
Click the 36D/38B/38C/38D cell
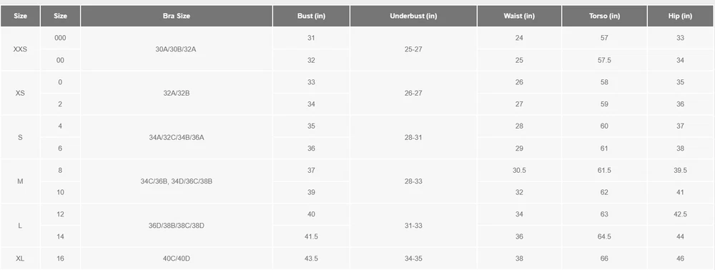tap(176, 226)
